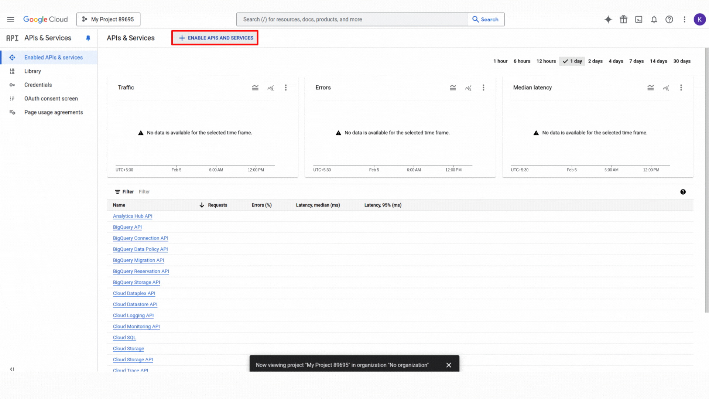Select the 6 hours time range

click(x=522, y=61)
